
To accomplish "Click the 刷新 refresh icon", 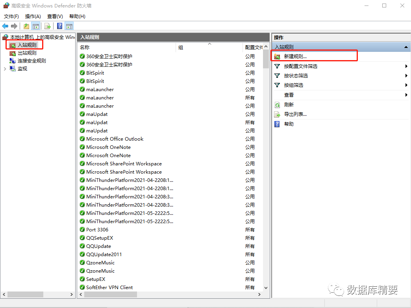I will point(277,105).
